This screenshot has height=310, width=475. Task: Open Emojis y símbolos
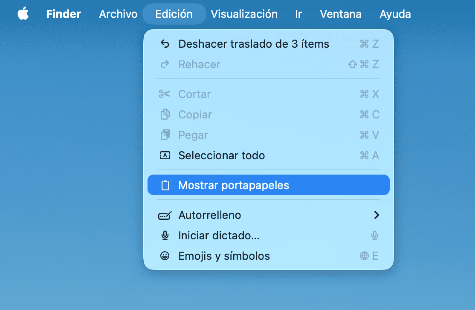click(x=224, y=256)
